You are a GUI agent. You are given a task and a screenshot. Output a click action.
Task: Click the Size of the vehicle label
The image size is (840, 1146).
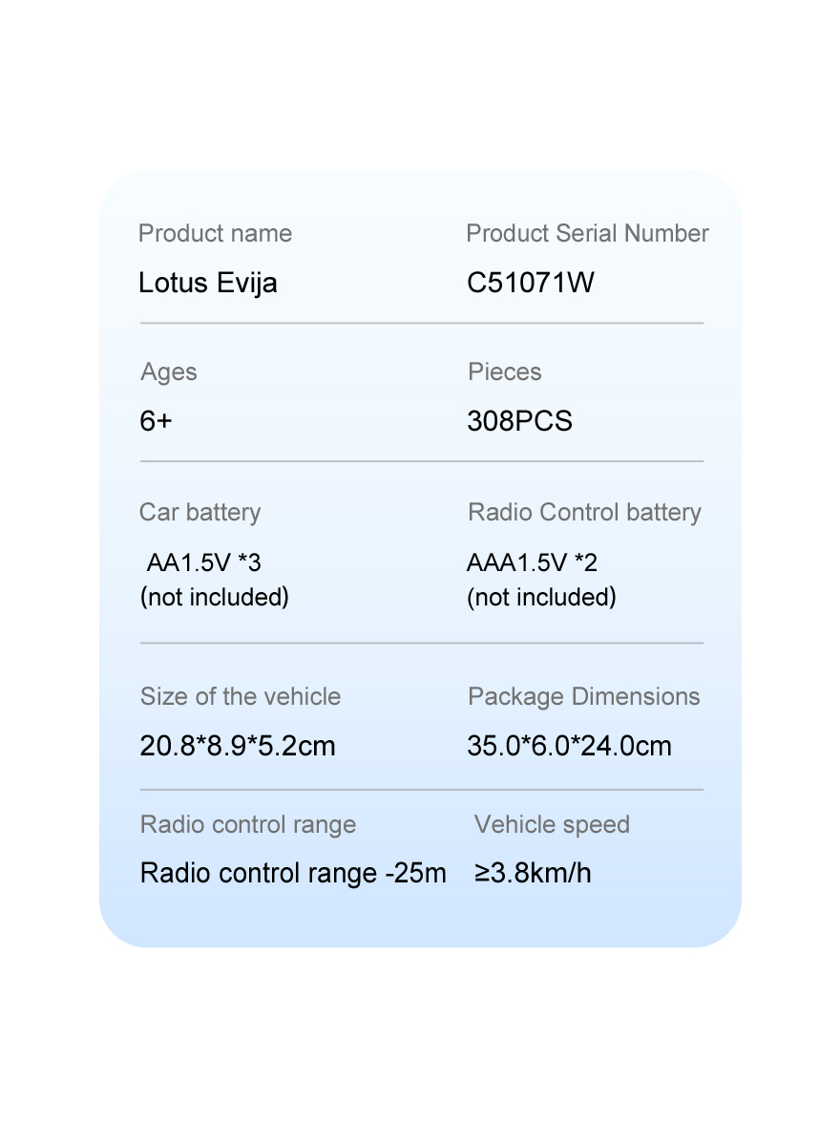(x=241, y=696)
